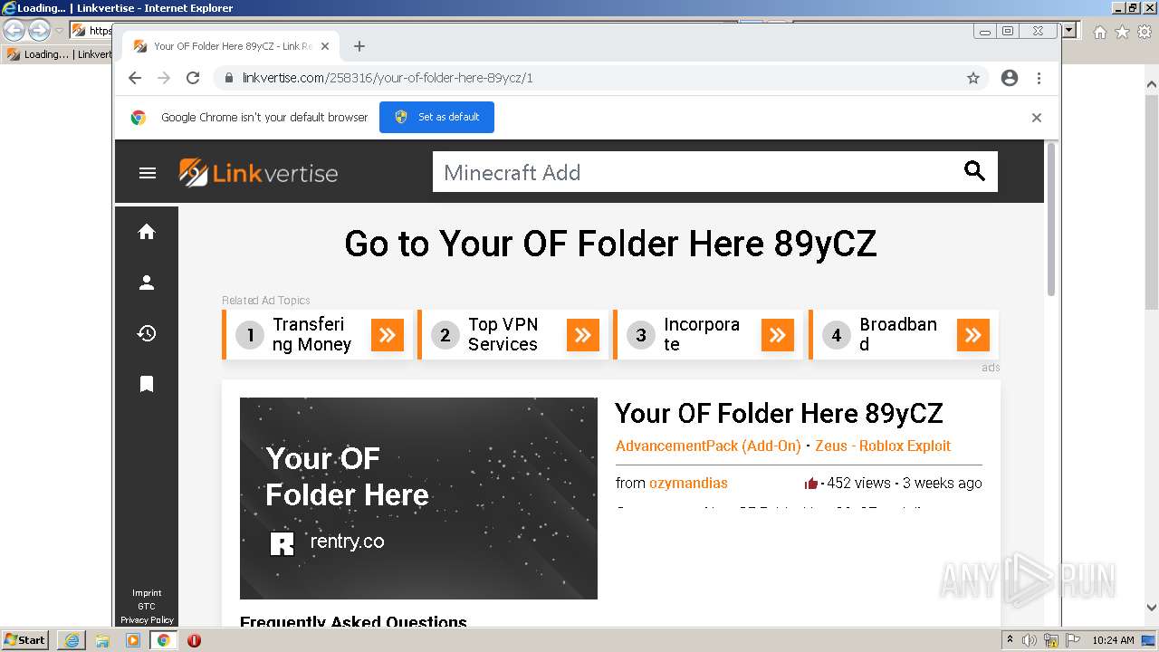Viewport: 1159px width, 652px height.
Task: Open a new Chrome tab
Action: click(359, 46)
